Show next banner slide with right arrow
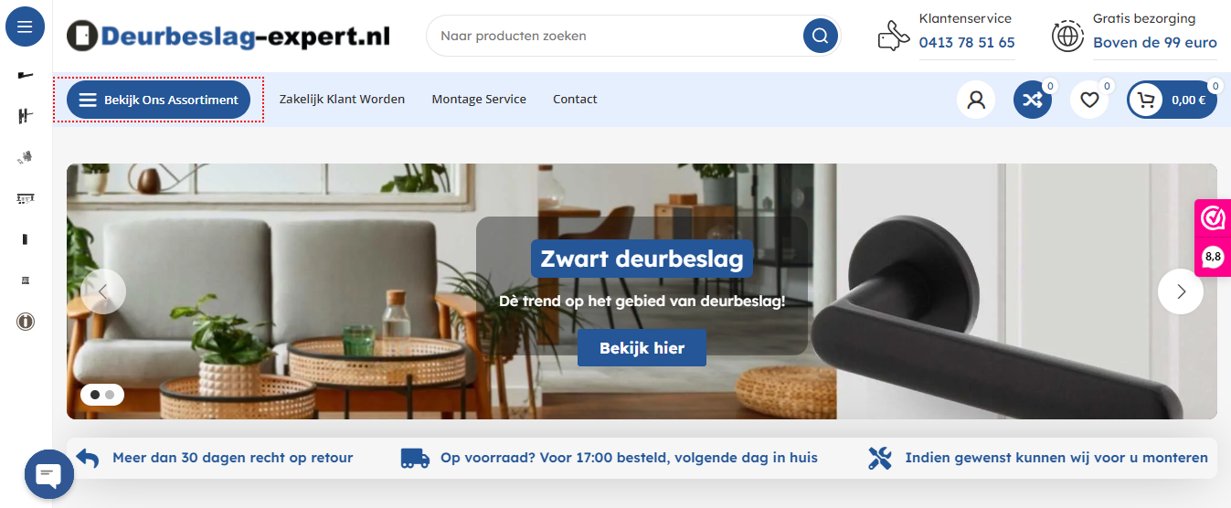This screenshot has height=508, width=1231. [x=1181, y=291]
